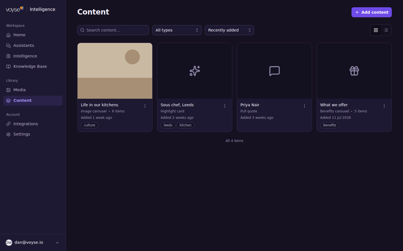Open the All types filter dropdown

pyautogui.click(x=177, y=30)
